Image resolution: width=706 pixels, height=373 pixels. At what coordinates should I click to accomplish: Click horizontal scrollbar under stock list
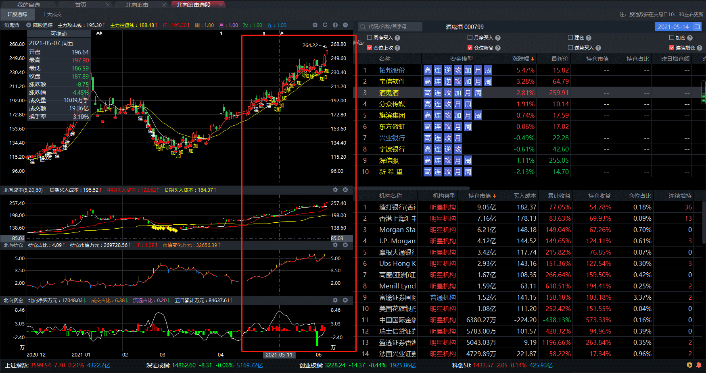pos(412,188)
